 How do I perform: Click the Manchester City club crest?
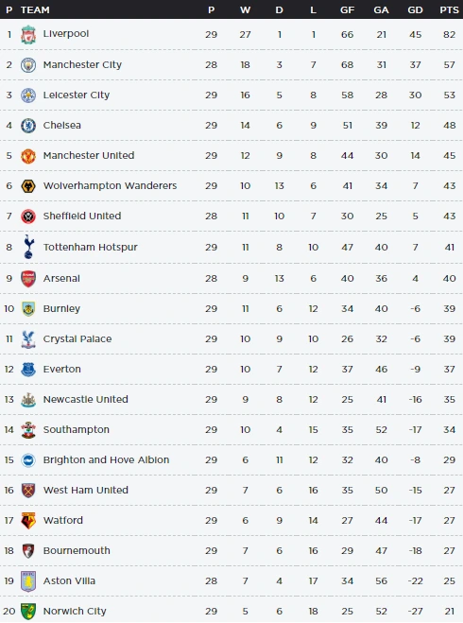point(28,65)
